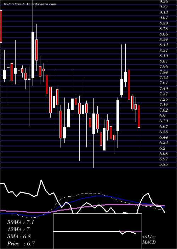The width and height of the screenshot is (177, 249).
Task: Click the 7.25 price axis label
Action: point(164,99)
